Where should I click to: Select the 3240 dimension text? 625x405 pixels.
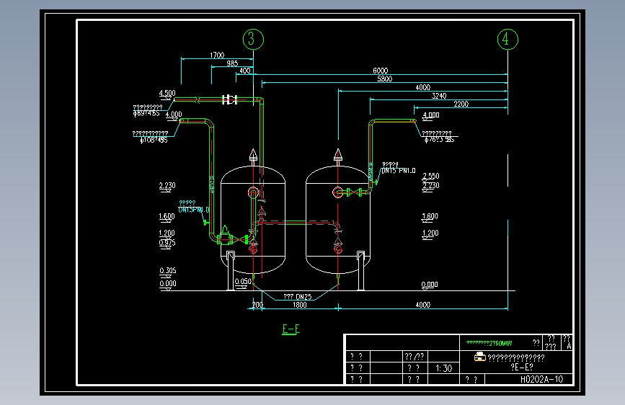coord(439,96)
